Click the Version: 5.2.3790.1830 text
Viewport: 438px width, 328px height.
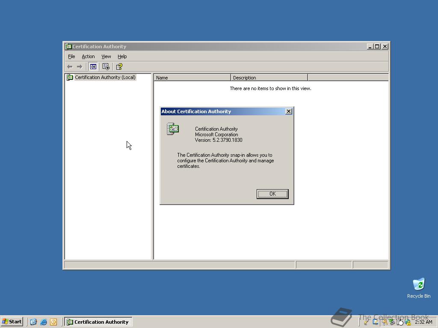coord(219,140)
